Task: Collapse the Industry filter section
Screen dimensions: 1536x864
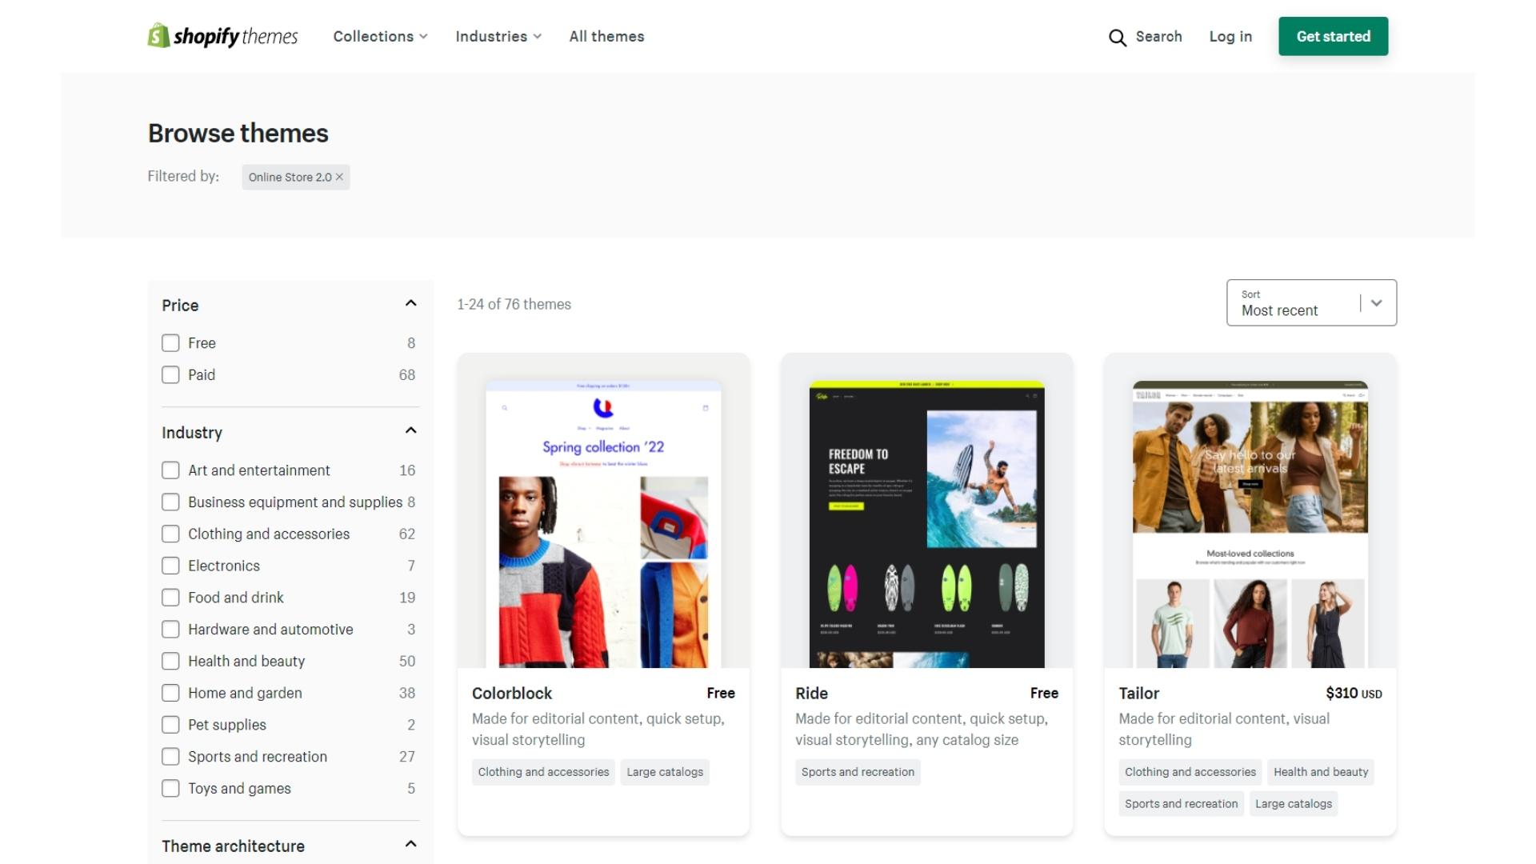Action: point(410,431)
